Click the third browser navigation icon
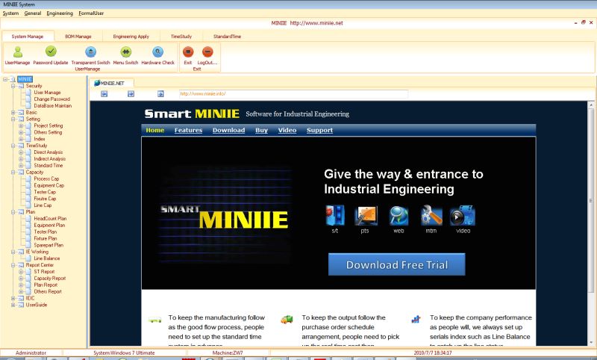The width and height of the screenshot is (597, 360). pos(160,93)
